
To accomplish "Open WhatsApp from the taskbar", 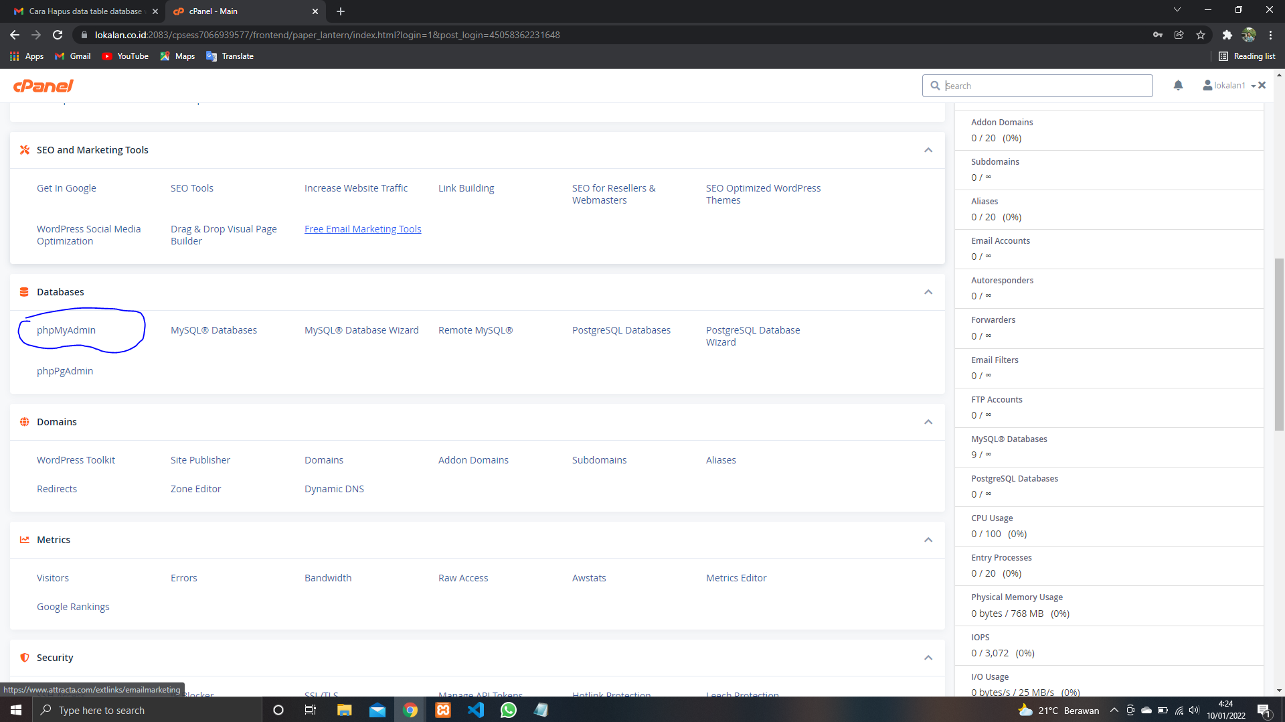I will coord(509,710).
